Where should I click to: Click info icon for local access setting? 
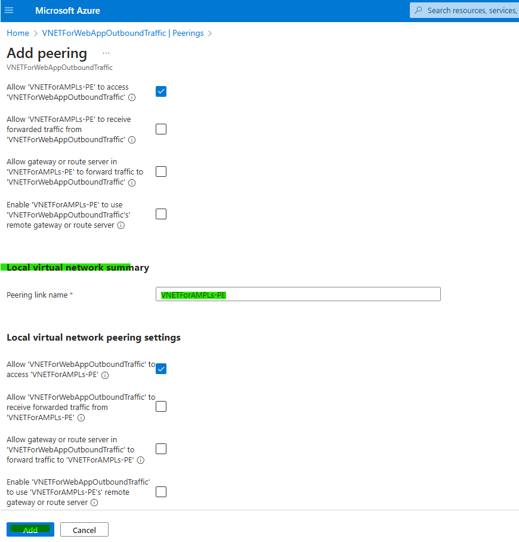(105, 375)
